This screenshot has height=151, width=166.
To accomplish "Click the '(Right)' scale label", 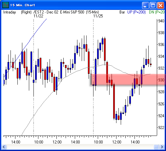I will [26, 12].
